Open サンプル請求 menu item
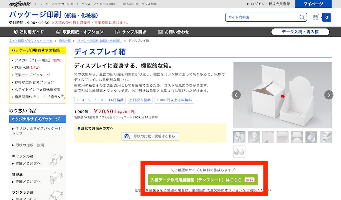The width and height of the screenshot is (341, 200). 131,32
